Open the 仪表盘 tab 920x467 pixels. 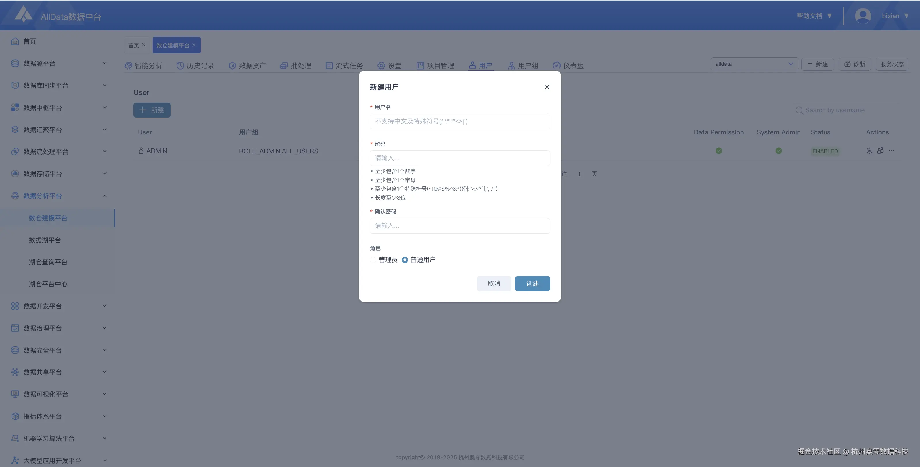(x=568, y=65)
